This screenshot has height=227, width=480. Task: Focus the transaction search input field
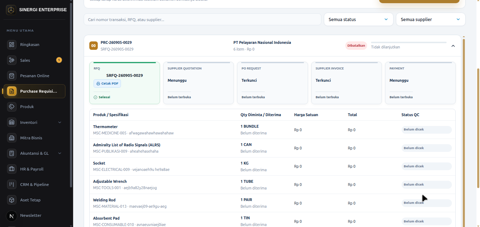(x=203, y=19)
